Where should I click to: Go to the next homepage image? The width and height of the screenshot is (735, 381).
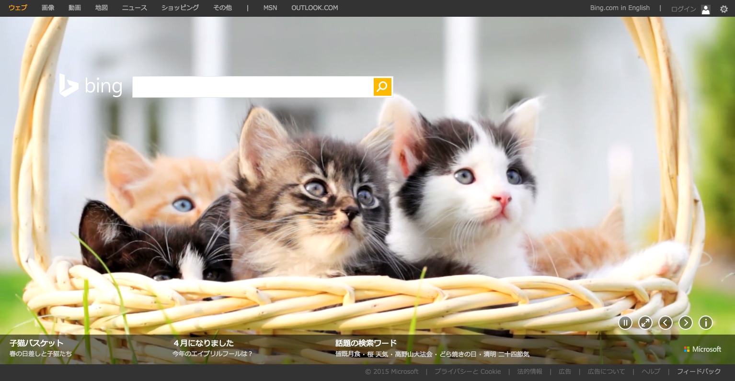coord(686,323)
